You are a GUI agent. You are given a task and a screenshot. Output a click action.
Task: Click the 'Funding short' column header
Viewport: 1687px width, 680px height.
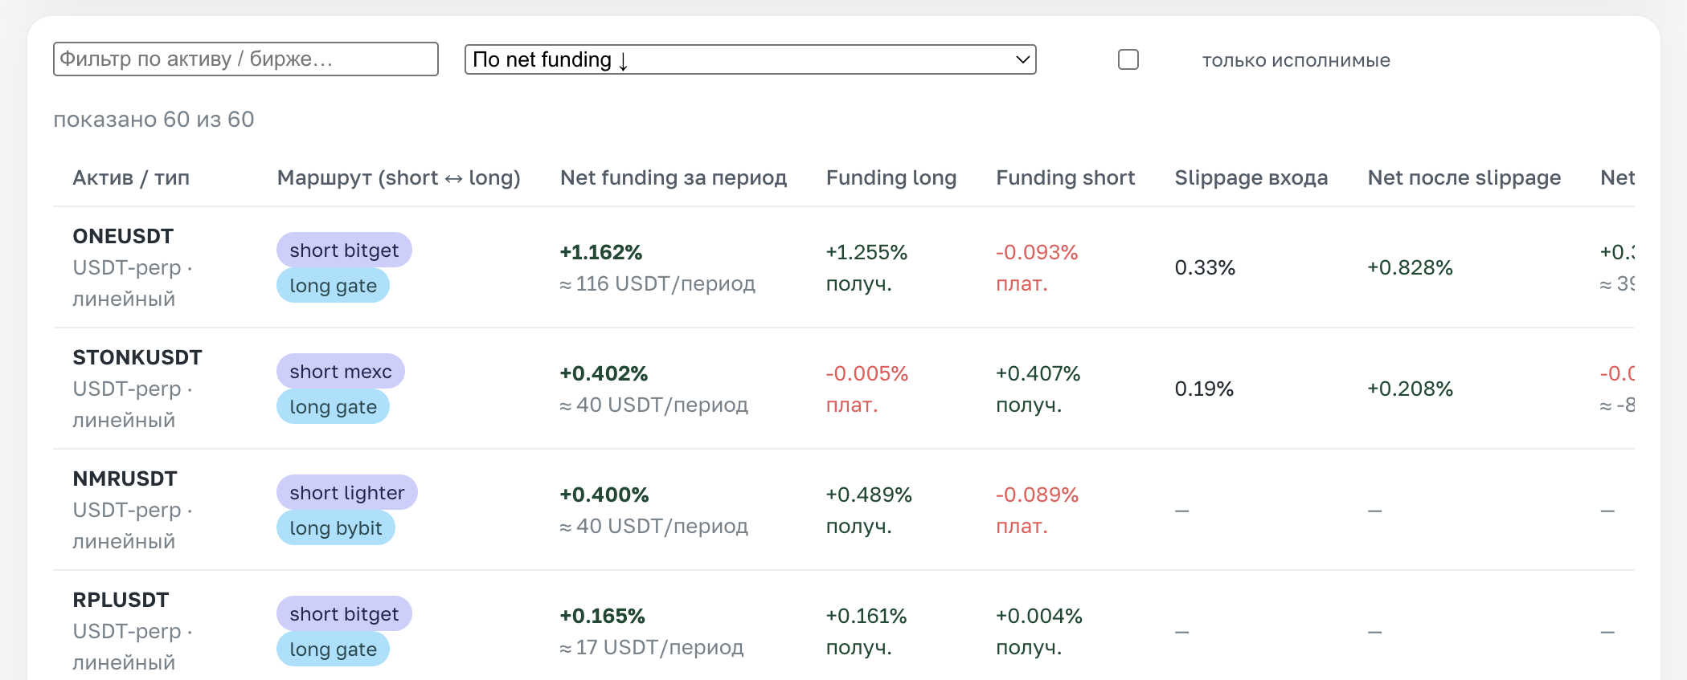(1066, 177)
